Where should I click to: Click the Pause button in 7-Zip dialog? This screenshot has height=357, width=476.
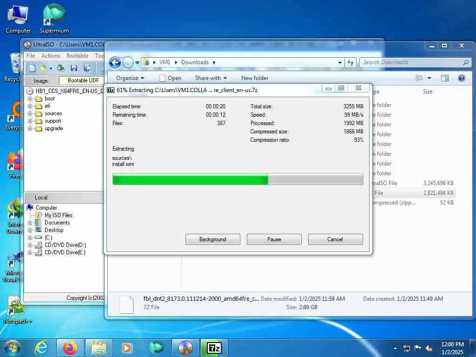coord(274,239)
